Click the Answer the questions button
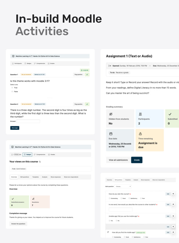 pyautogui.click(x=18, y=224)
